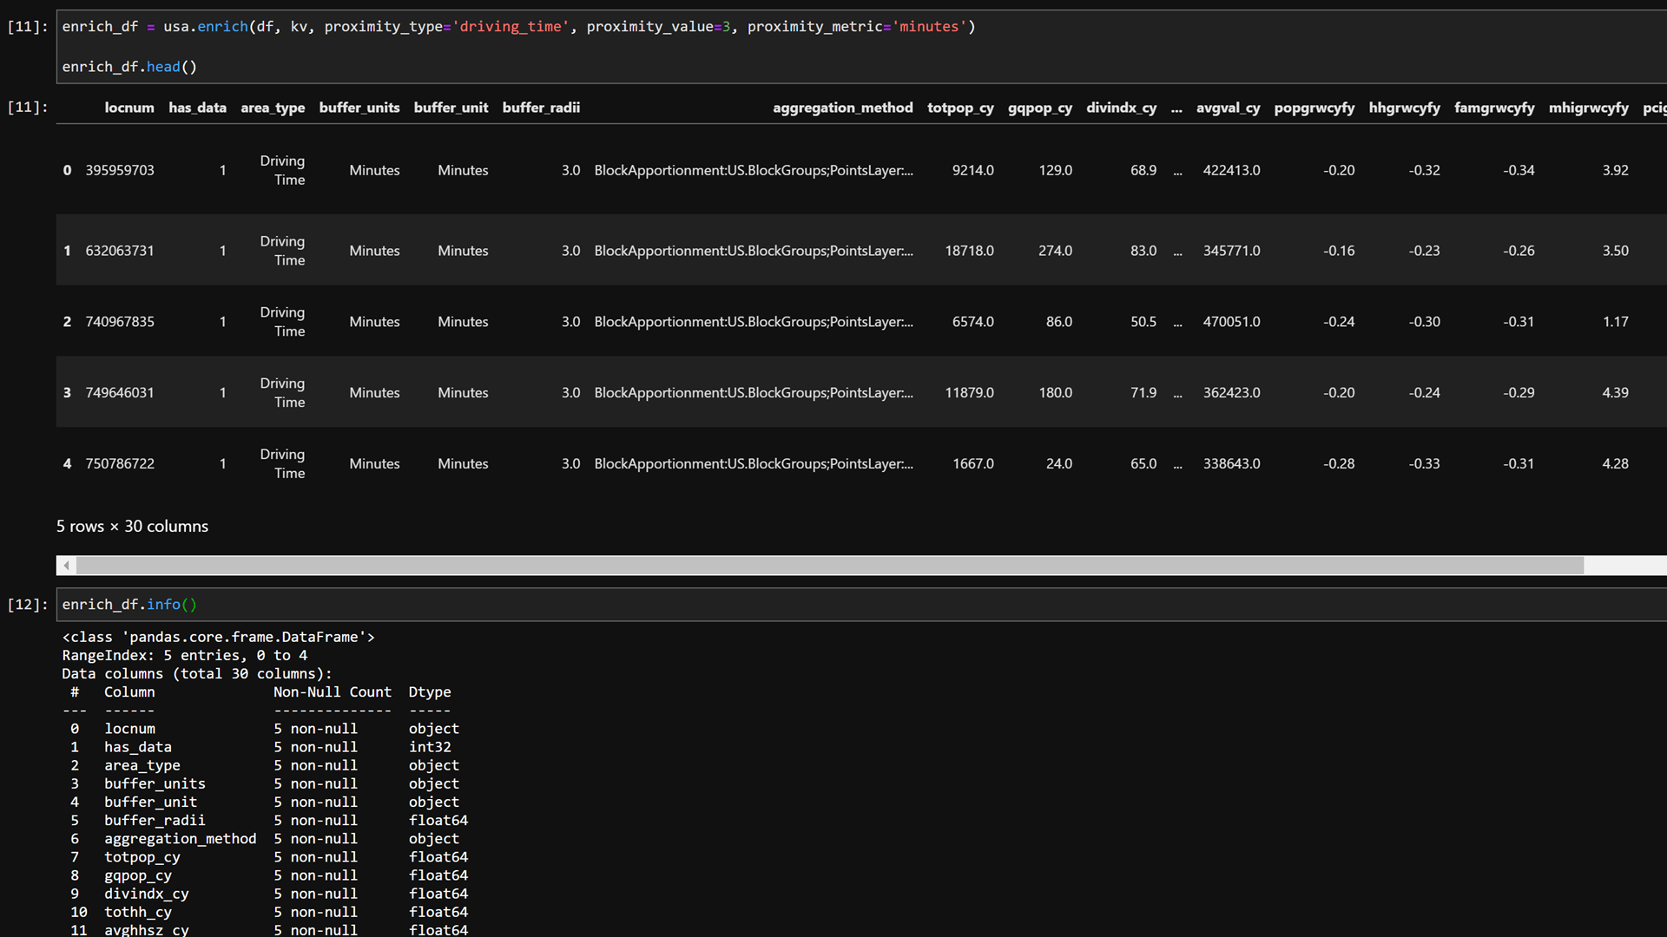
Task: Click the mhigrwcyfy column header
Action: [1588, 108]
